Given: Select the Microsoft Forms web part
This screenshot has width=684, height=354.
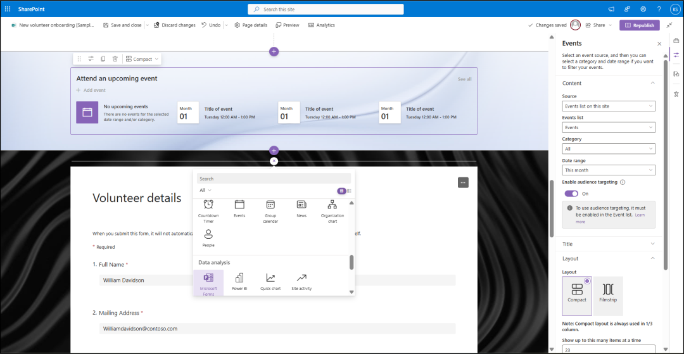Looking at the screenshot, I should point(208,283).
